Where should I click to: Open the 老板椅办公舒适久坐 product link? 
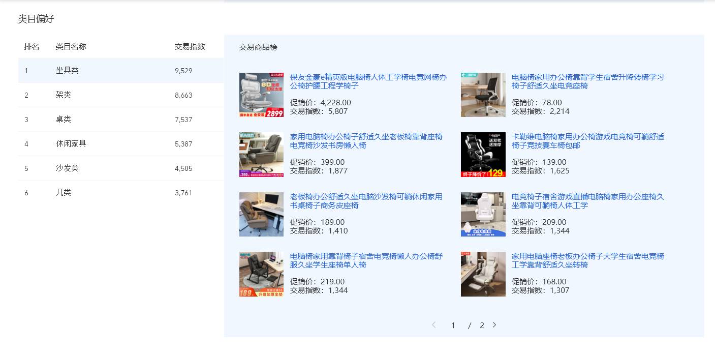click(x=366, y=201)
